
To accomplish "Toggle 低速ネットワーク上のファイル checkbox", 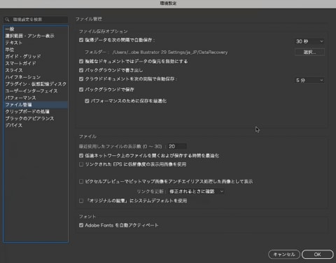I will [x=81, y=155].
